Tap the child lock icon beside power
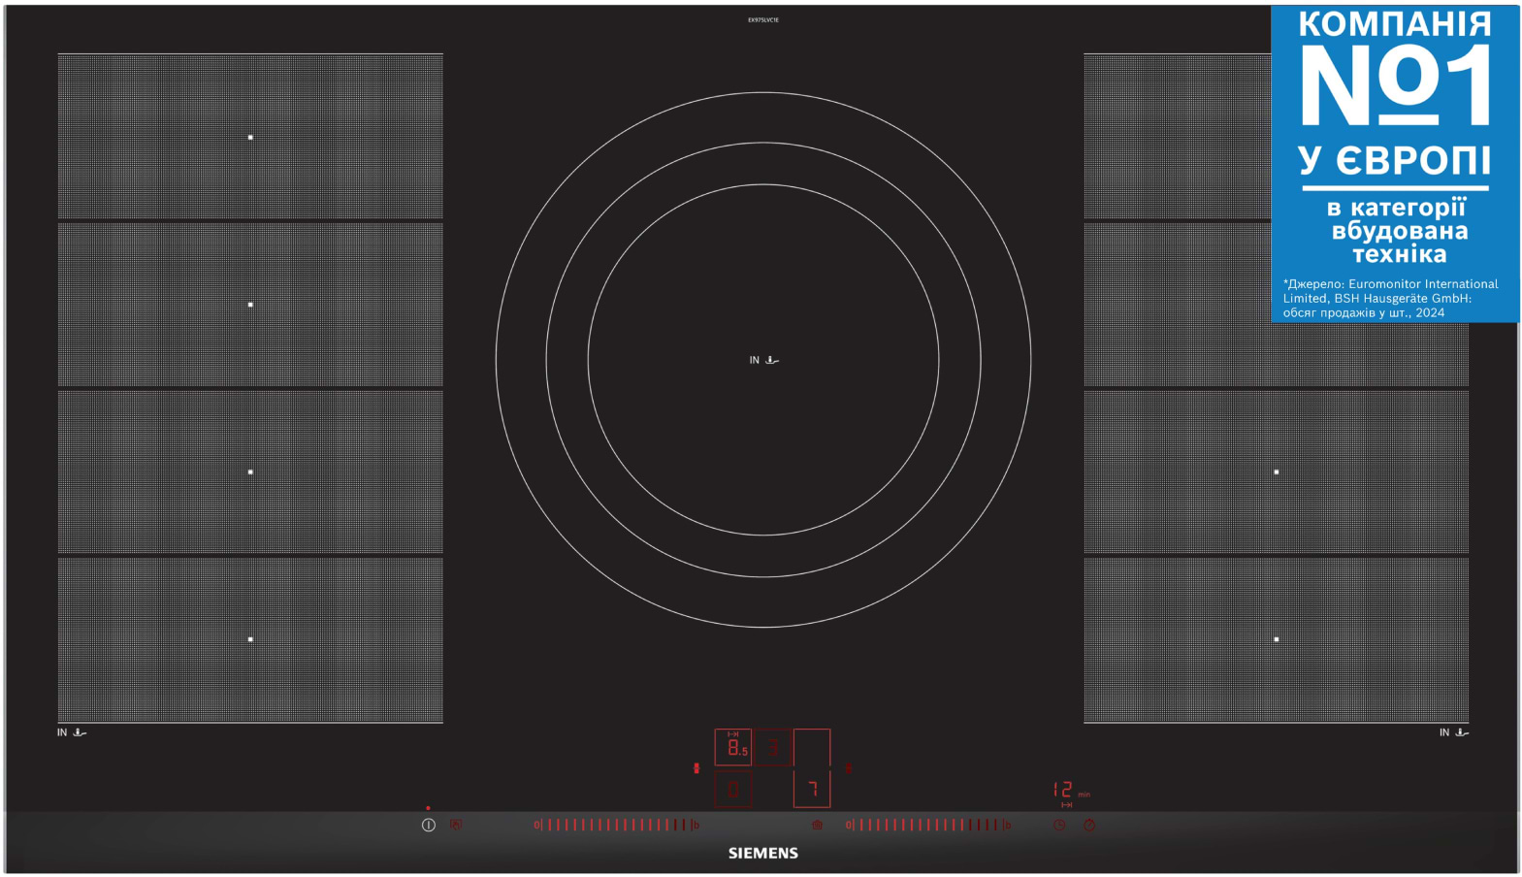 coord(456,825)
